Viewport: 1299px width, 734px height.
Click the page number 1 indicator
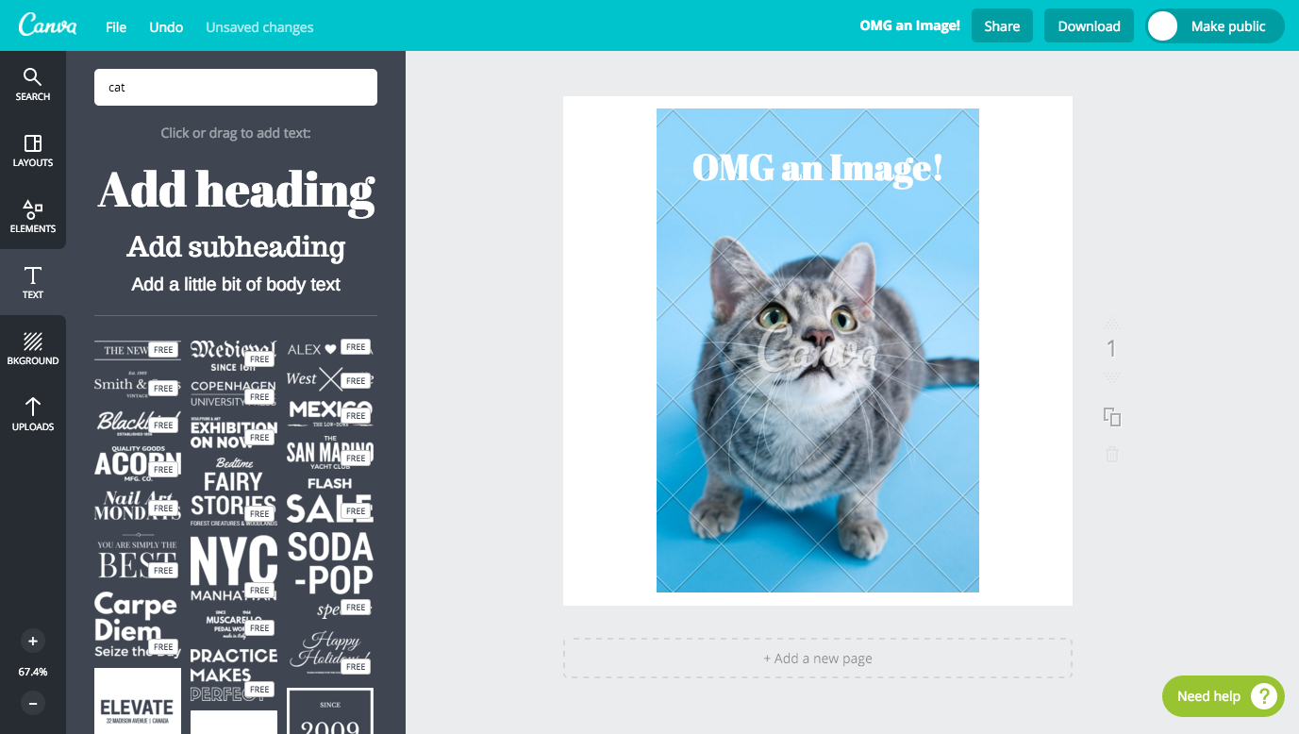tap(1111, 349)
